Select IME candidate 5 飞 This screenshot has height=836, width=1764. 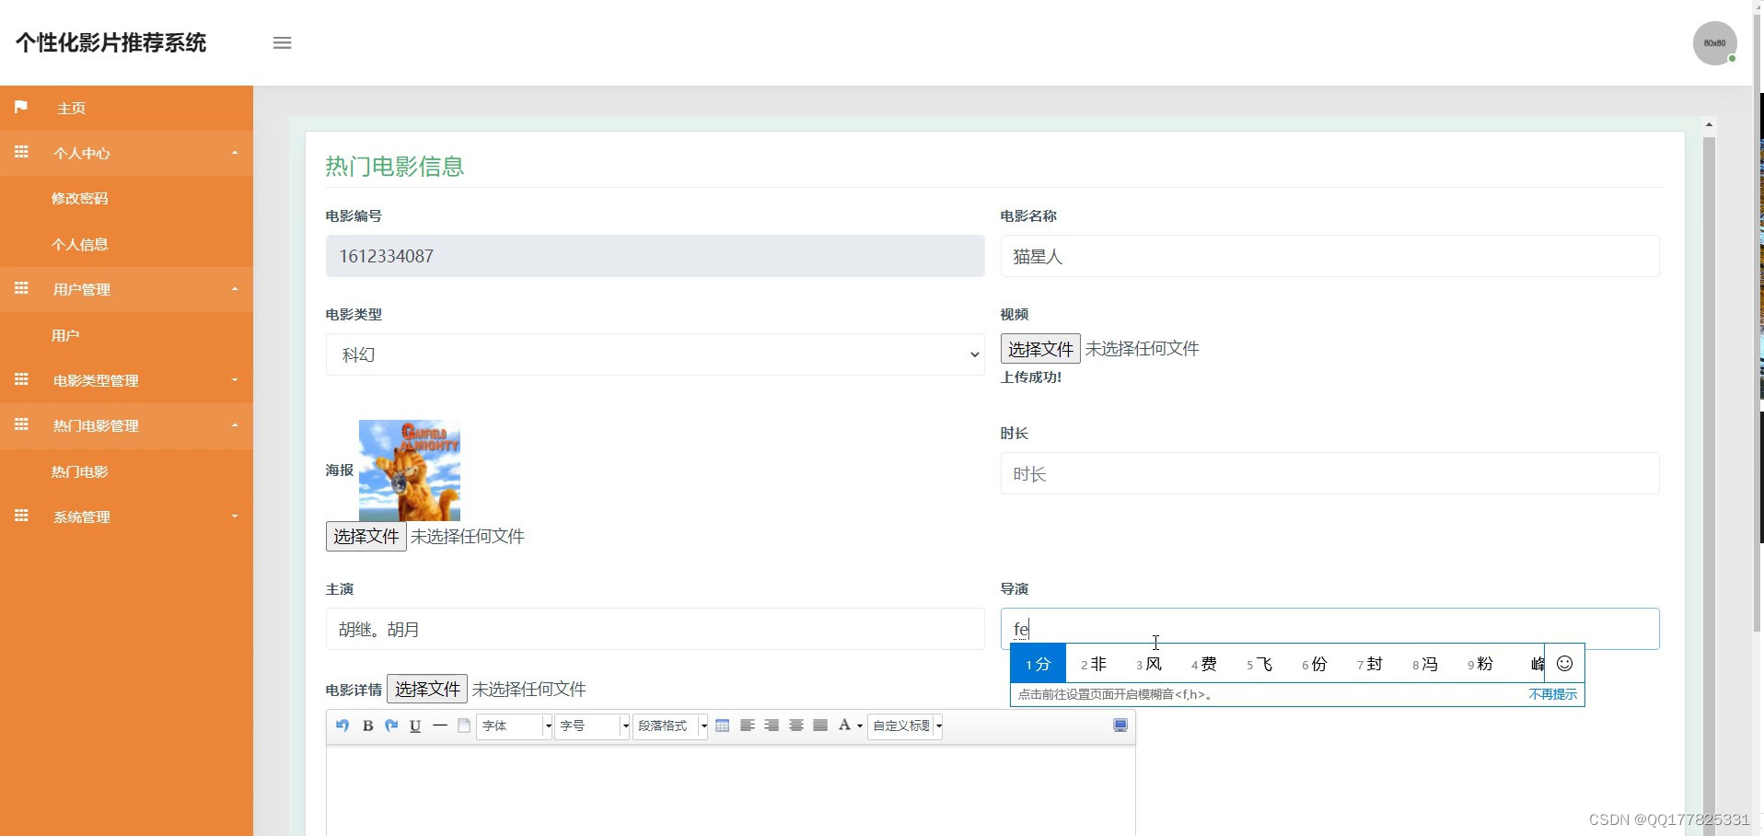tap(1259, 664)
